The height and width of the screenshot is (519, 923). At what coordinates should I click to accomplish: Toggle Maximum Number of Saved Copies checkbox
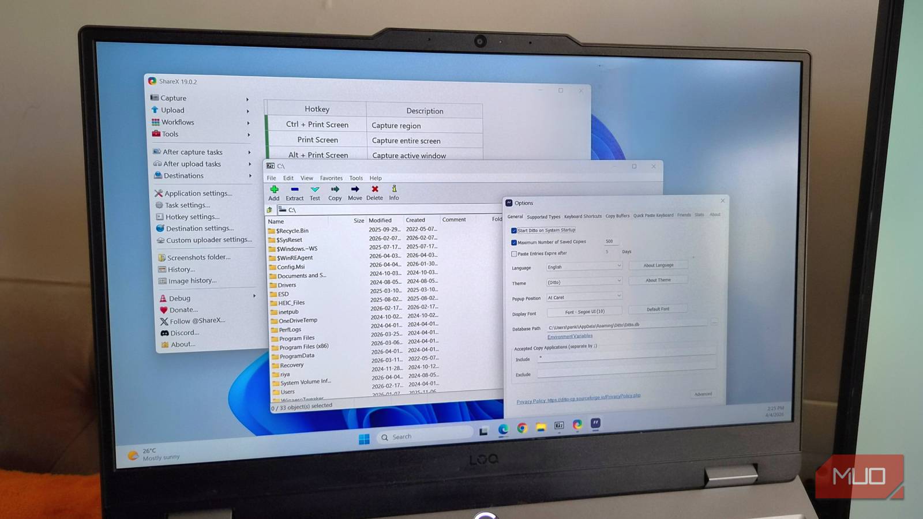[514, 243]
